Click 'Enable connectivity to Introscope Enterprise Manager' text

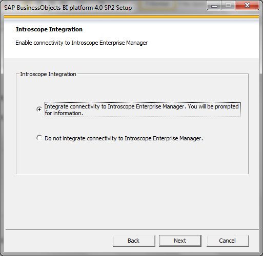click(x=82, y=43)
